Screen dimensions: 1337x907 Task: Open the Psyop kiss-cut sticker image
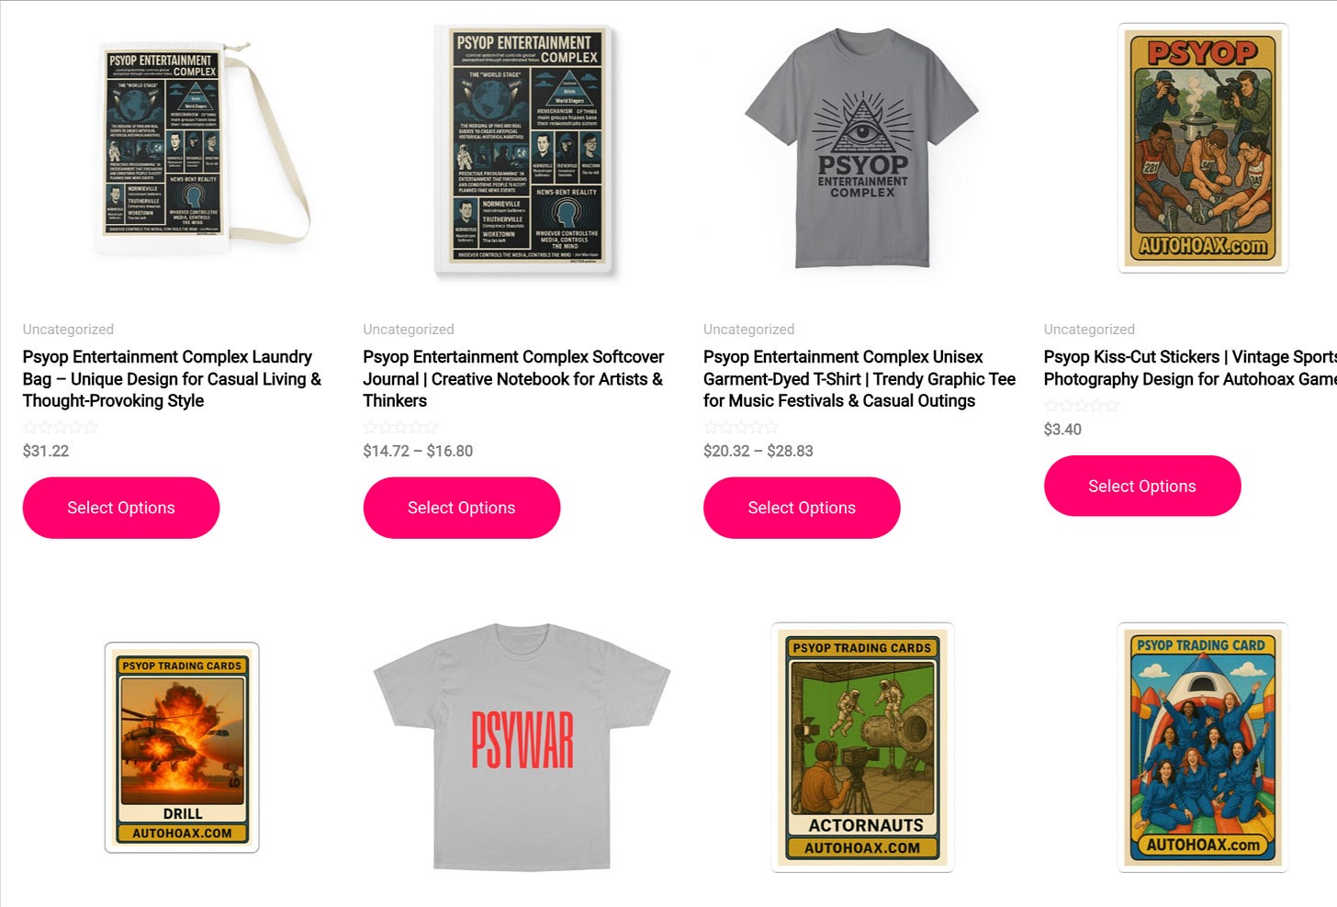[1203, 149]
